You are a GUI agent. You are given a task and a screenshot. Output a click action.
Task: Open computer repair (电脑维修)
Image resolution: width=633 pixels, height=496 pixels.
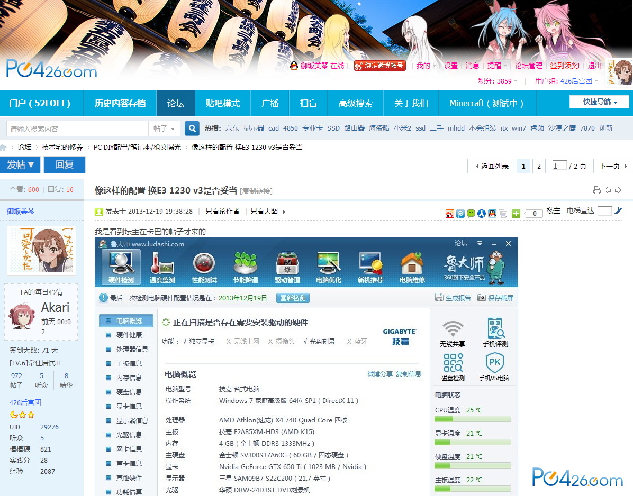click(x=412, y=267)
